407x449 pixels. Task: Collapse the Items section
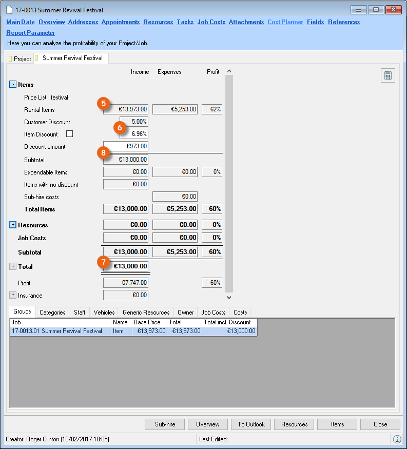(13, 84)
